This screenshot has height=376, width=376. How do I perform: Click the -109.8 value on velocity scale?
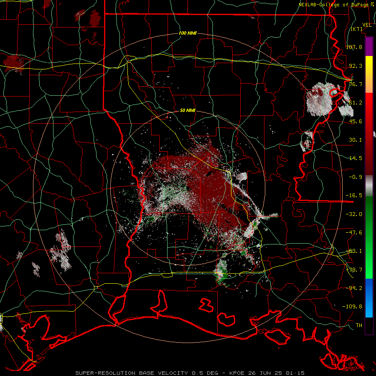coord(352,307)
